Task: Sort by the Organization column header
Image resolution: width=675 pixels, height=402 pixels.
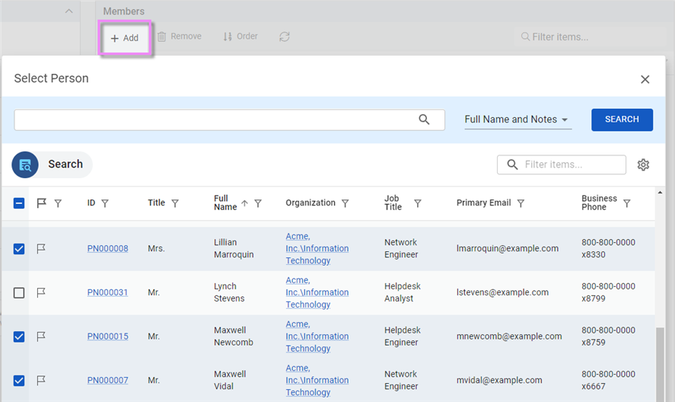Action: [310, 203]
